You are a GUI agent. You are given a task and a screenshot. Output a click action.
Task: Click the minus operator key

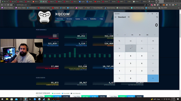[x=153, y=63]
